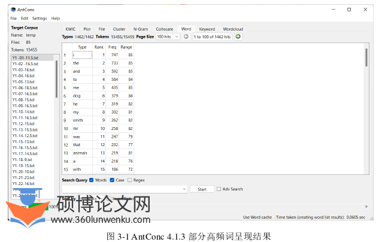Screen dimensions: 388x242
Task: Click frequency value 747 in first row
Action: [114, 55]
